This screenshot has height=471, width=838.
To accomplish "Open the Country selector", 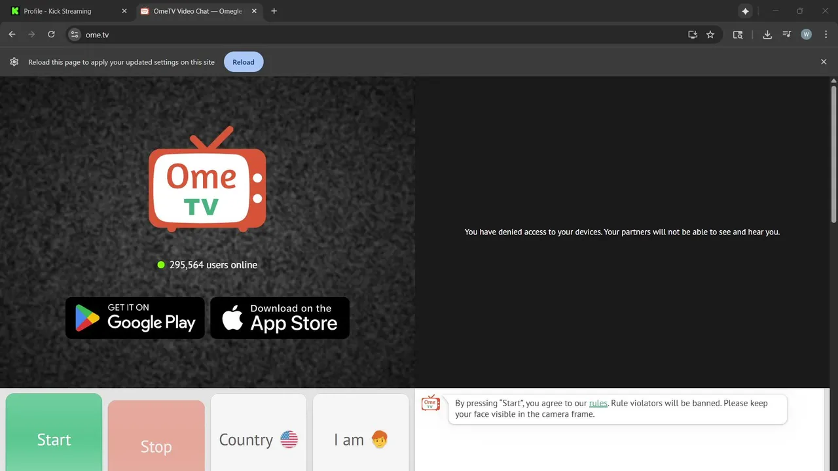I will tap(259, 432).
